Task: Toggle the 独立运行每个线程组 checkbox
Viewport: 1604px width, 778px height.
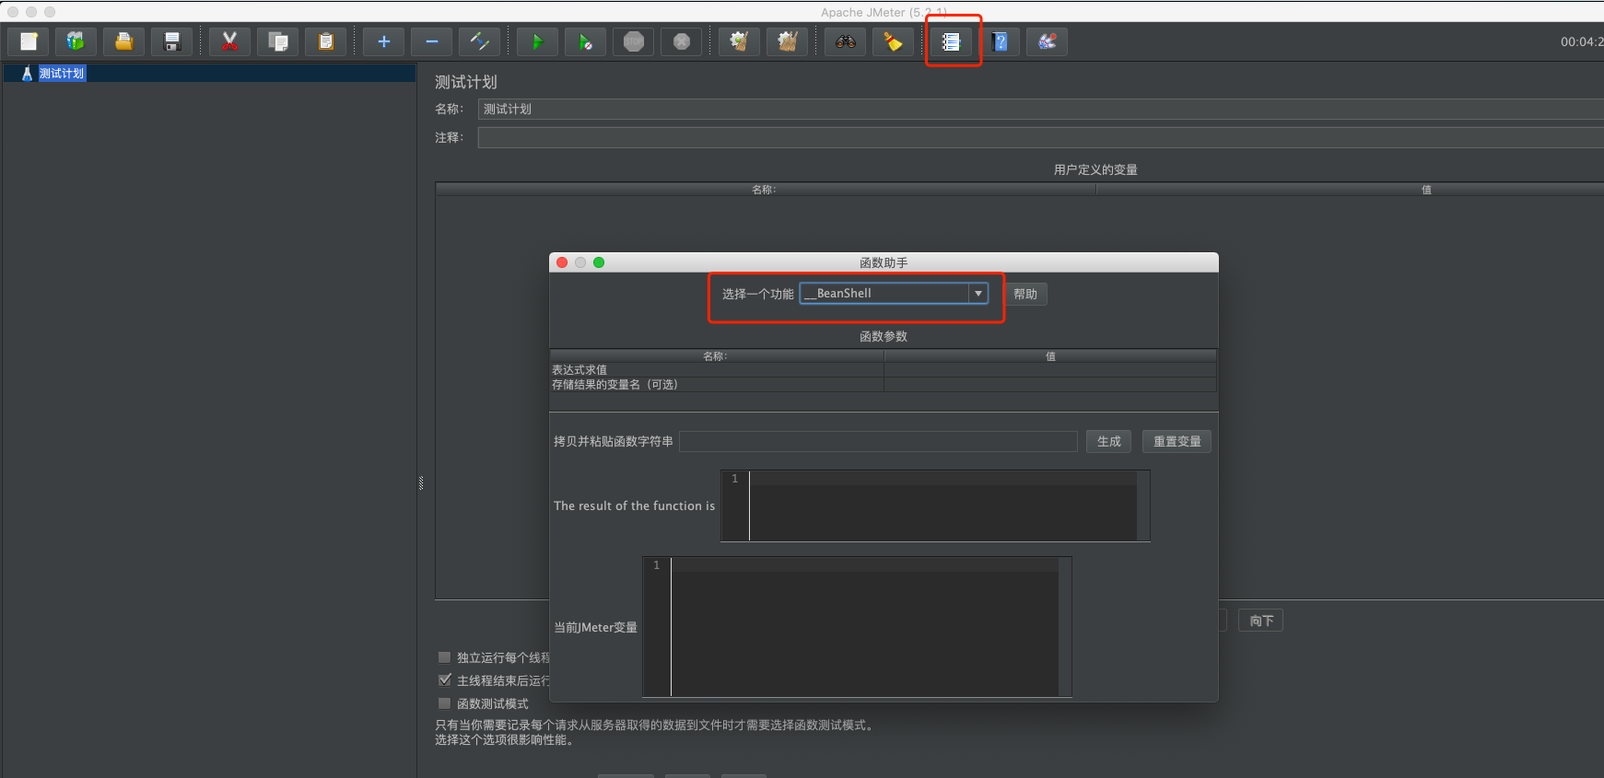Action: [x=445, y=657]
